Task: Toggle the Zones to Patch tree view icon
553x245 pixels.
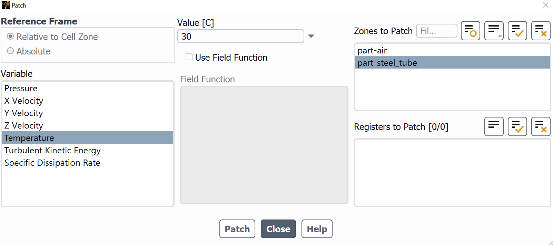Action: pyautogui.click(x=494, y=31)
